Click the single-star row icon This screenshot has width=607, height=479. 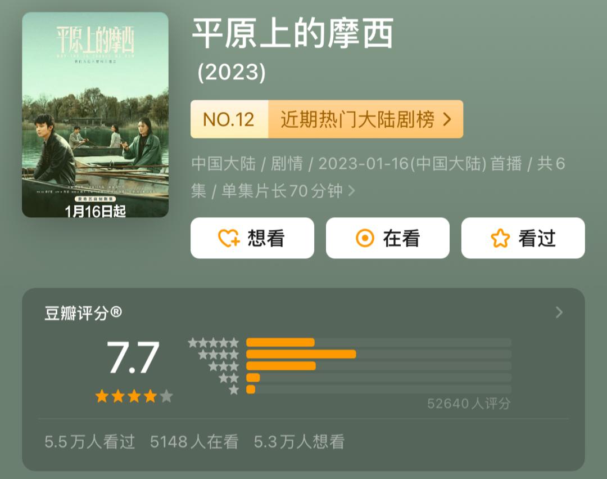coord(234,390)
